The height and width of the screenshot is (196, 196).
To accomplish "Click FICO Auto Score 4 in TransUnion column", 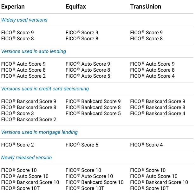I will [152, 76].
